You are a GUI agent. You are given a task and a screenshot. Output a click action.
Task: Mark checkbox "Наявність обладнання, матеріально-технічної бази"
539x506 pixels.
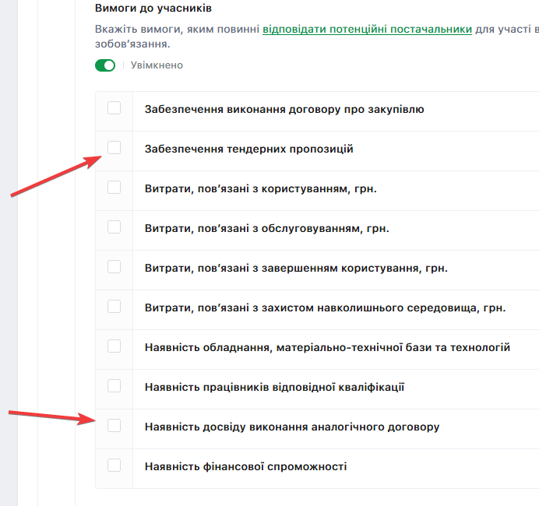click(x=114, y=346)
